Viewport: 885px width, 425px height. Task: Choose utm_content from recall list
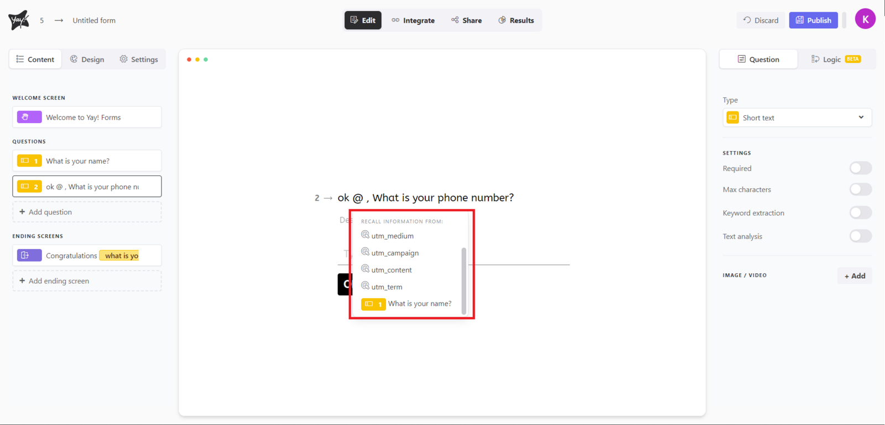pyautogui.click(x=392, y=270)
